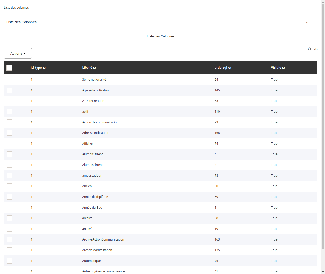Open the ordersql link 168 for Adresse Indicateur
325x274 pixels.
pyautogui.click(x=217, y=133)
